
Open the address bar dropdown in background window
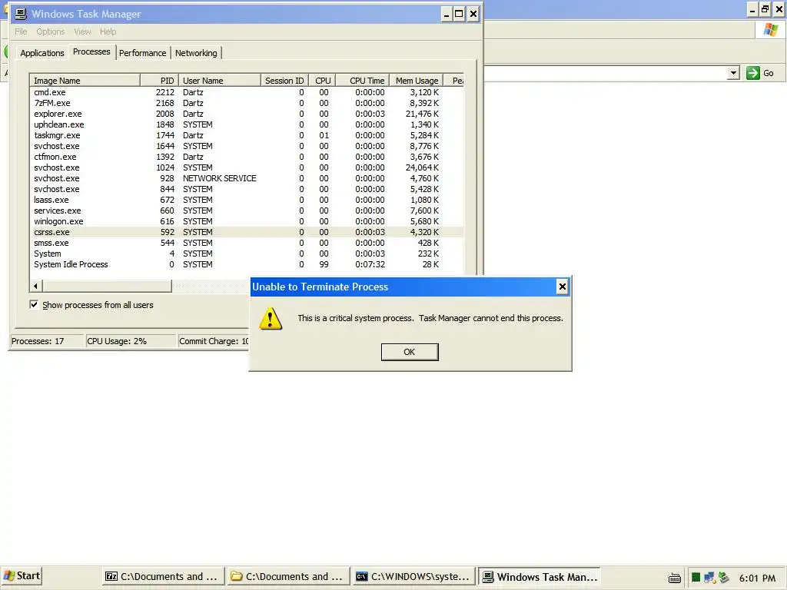[x=733, y=73]
